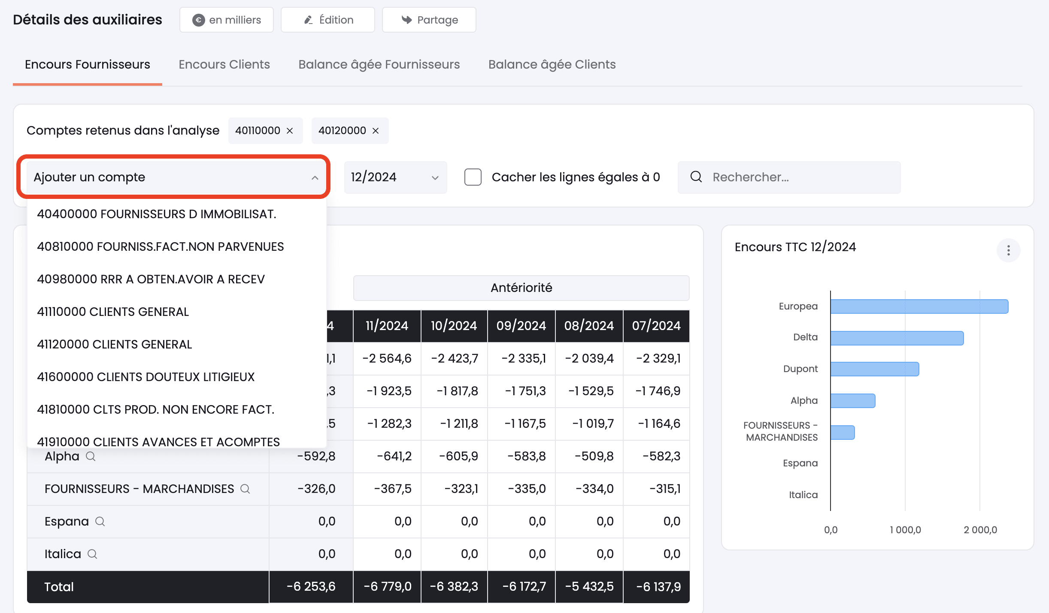
Task: Open Balance âgée Clients tab
Action: [x=552, y=64]
